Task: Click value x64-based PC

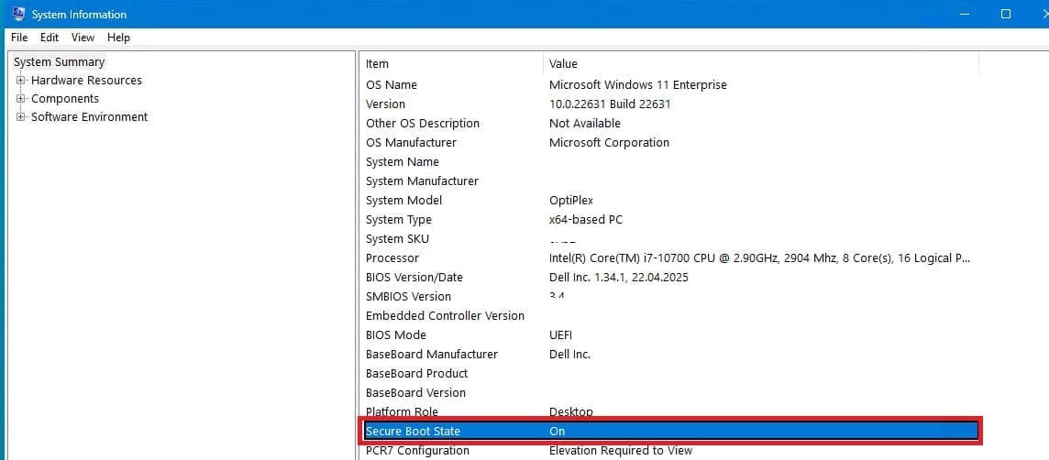Action: [585, 220]
